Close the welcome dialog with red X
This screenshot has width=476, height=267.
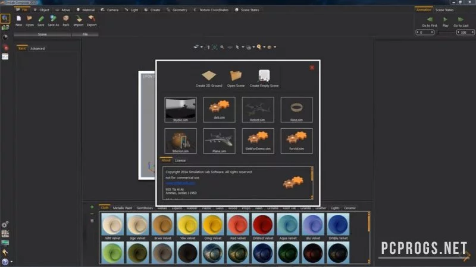(312, 68)
